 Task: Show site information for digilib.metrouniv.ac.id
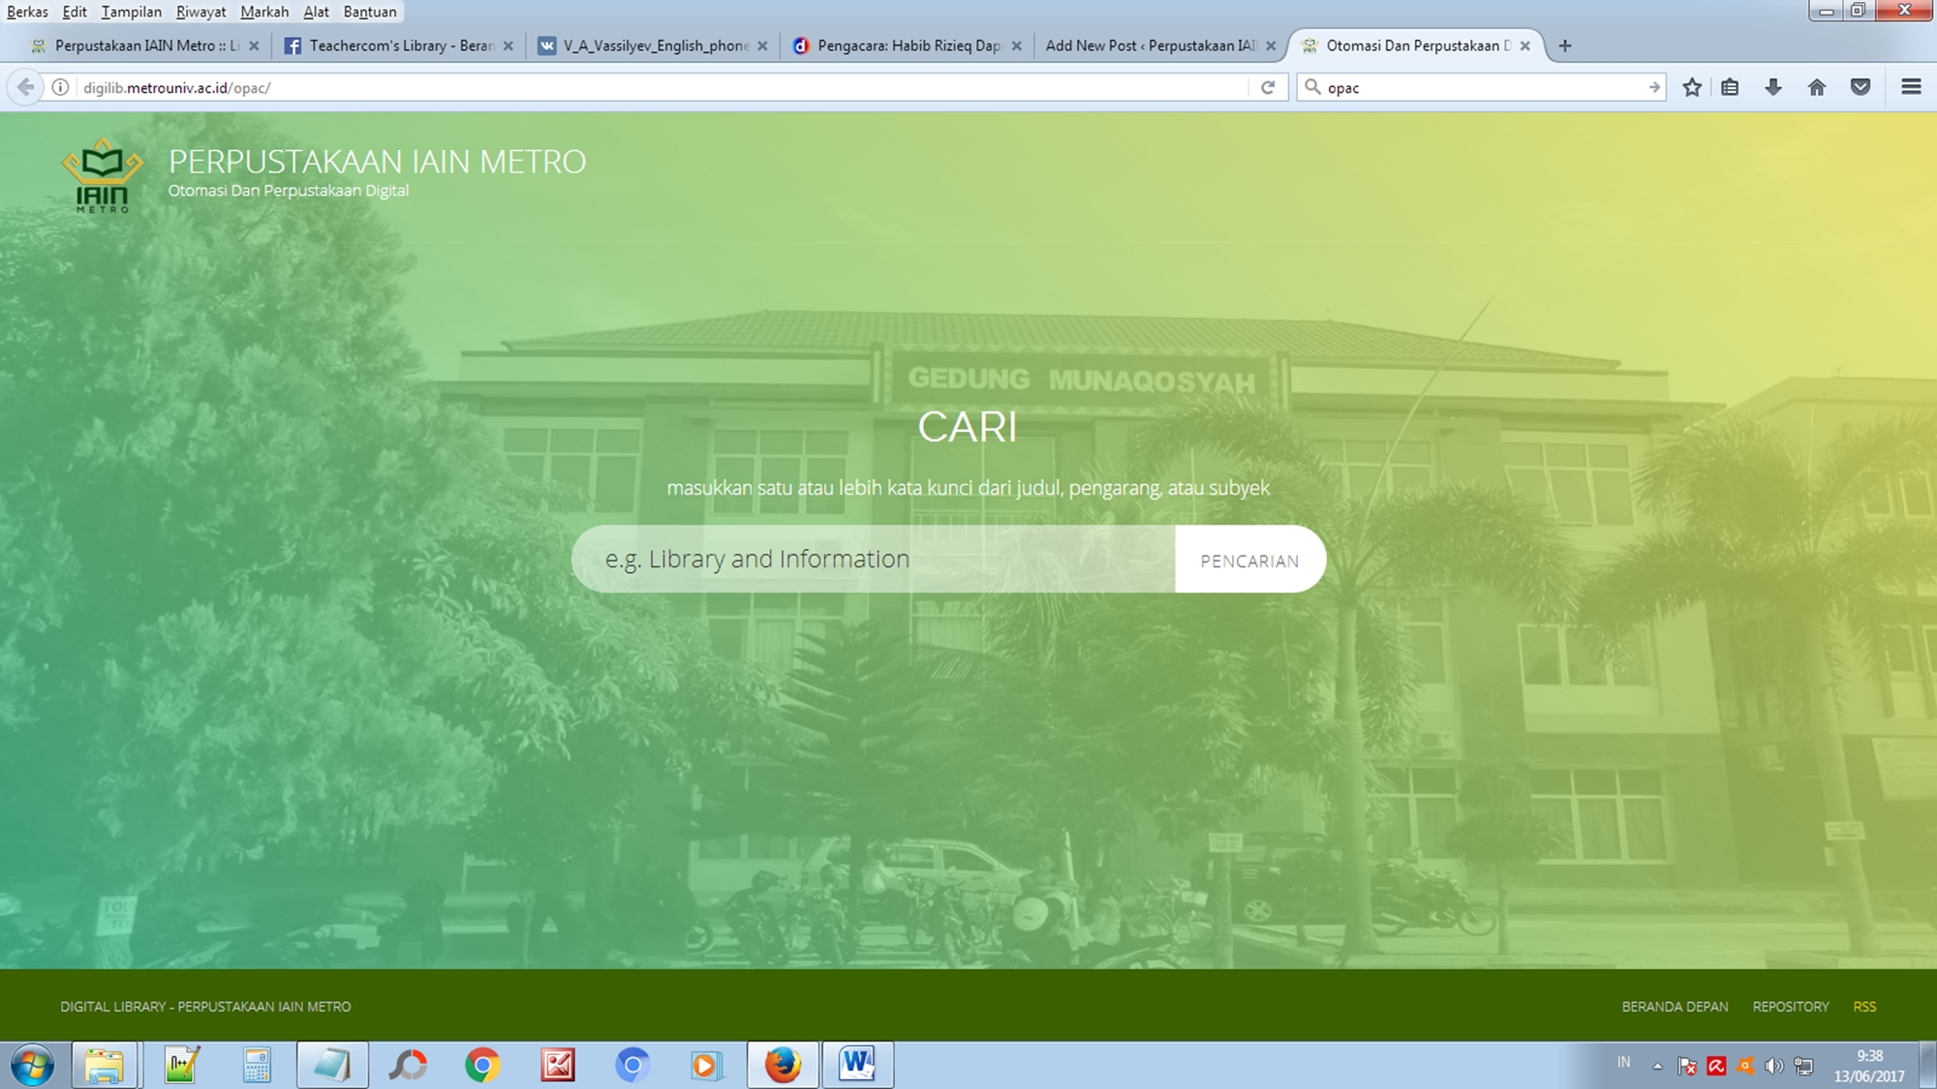coord(60,87)
